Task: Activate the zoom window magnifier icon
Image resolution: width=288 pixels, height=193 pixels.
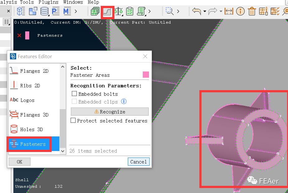Action: point(170,11)
